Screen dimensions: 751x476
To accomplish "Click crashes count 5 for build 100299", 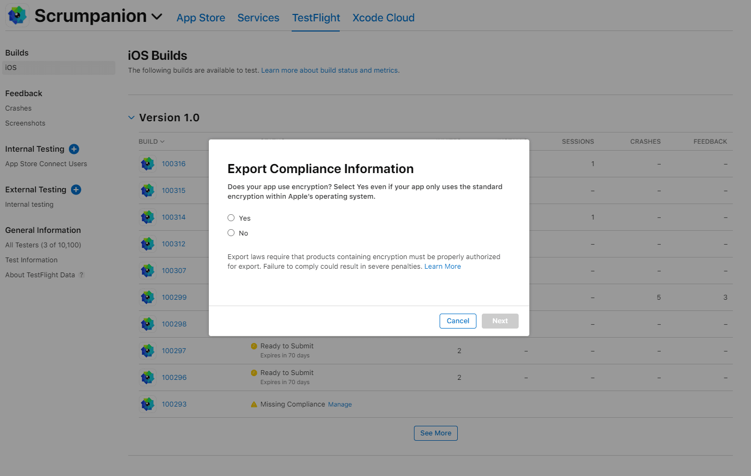I will click(659, 298).
